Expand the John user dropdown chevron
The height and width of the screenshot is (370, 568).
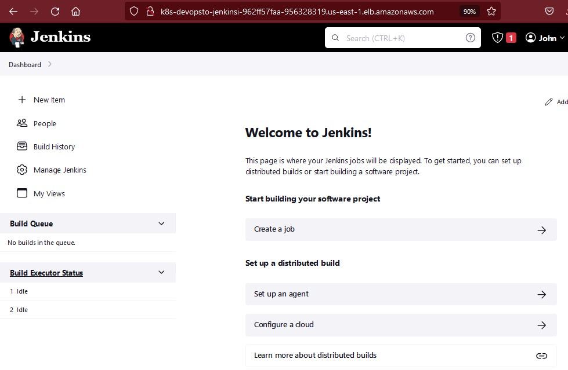pos(562,38)
